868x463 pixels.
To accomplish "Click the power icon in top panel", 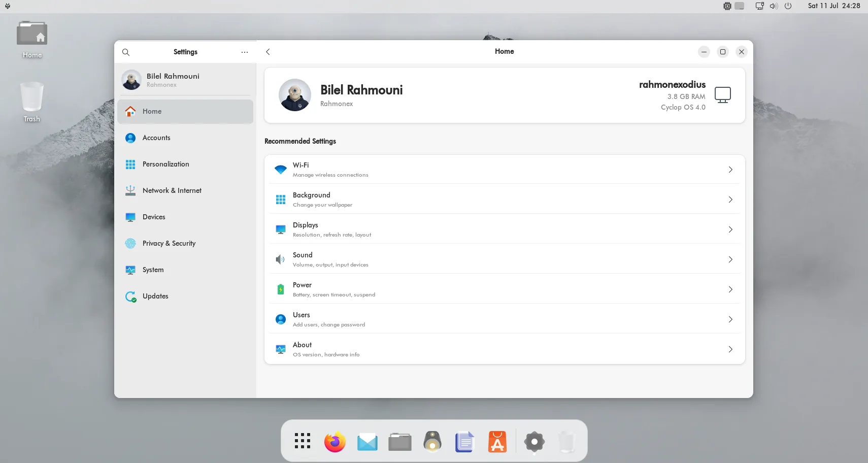I will click(788, 6).
